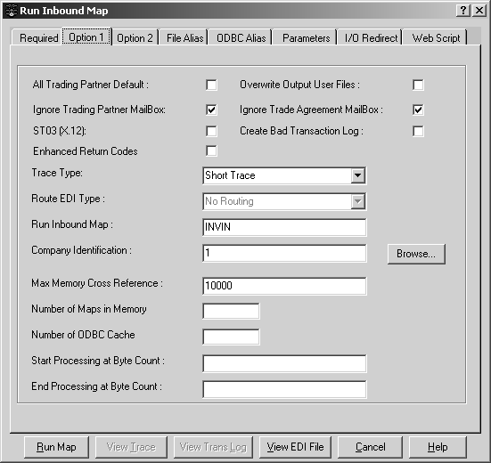Click the Run Inbound Map text field

coord(284,227)
